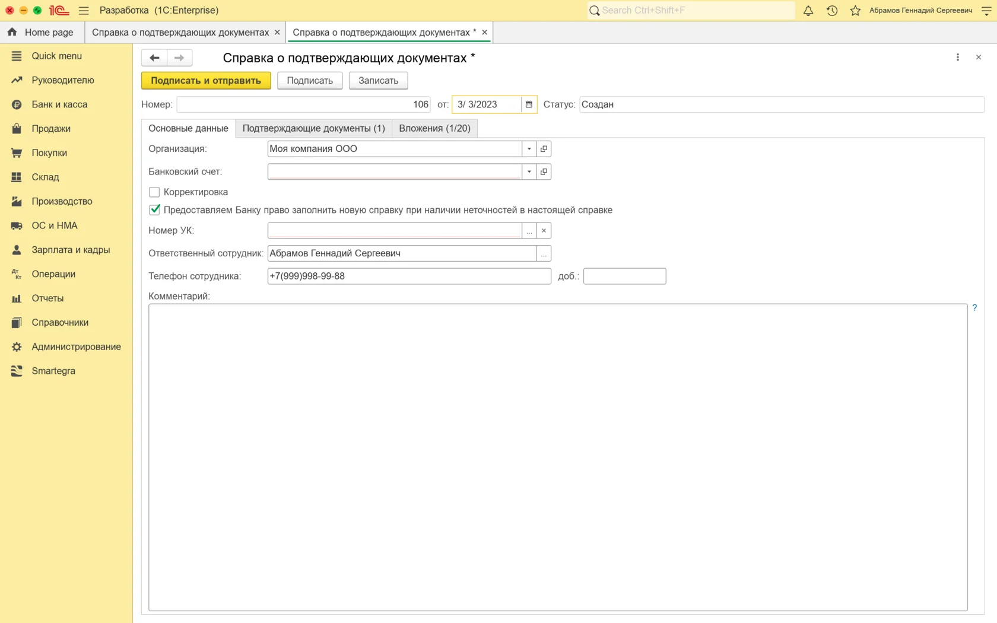Expand the Банковский счет dropdown
Screen dimensions: 997x623
pos(529,172)
